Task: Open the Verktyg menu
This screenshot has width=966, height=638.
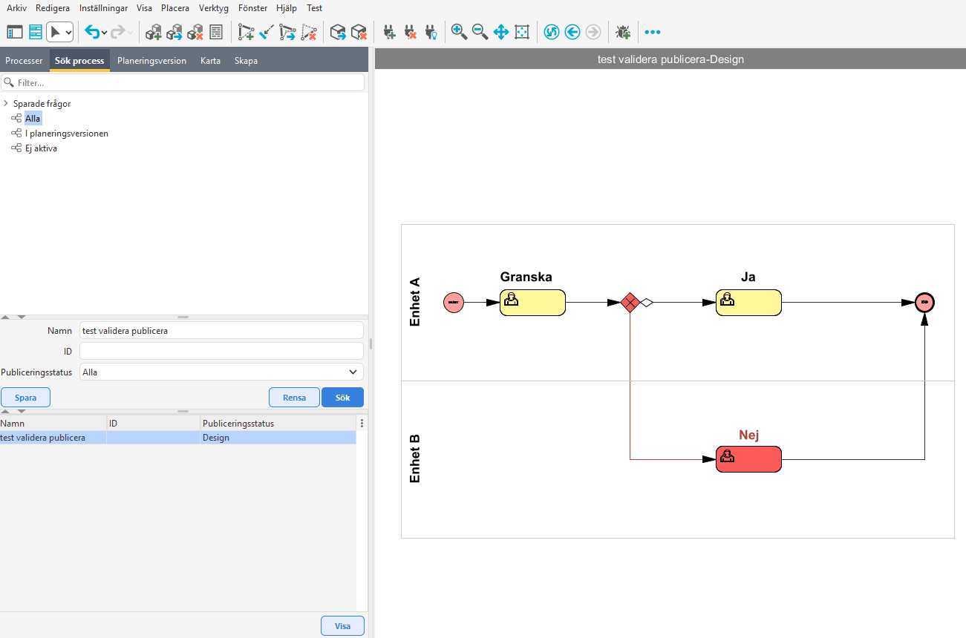Action: (x=214, y=8)
